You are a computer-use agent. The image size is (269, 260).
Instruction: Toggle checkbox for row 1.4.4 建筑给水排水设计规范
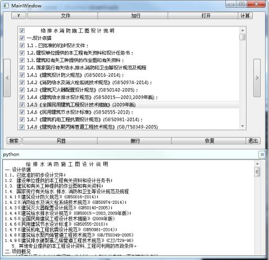[x=22, y=97]
